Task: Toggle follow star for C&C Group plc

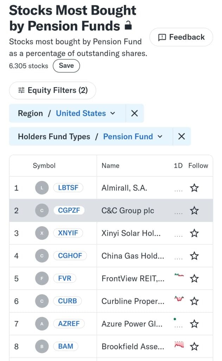Action: click(x=194, y=210)
